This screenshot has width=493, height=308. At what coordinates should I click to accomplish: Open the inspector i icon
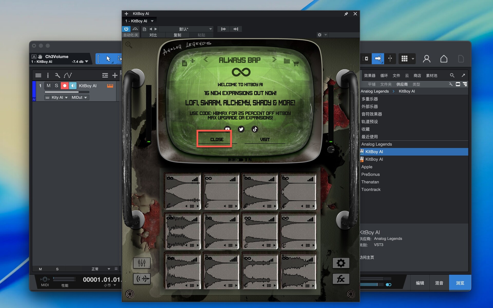pyautogui.click(x=48, y=75)
